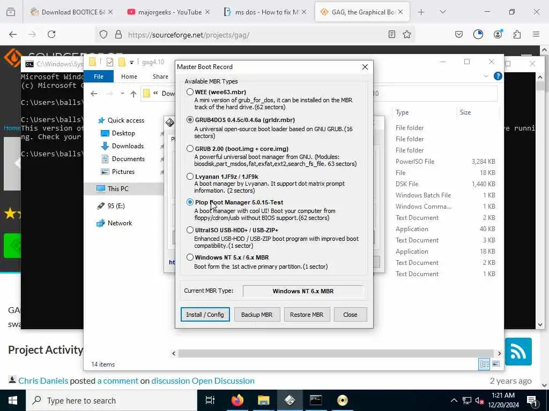Open Firefox from the taskbar
Viewport: 549px width, 411px height.
pyautogui.click(x=237, y=400)
